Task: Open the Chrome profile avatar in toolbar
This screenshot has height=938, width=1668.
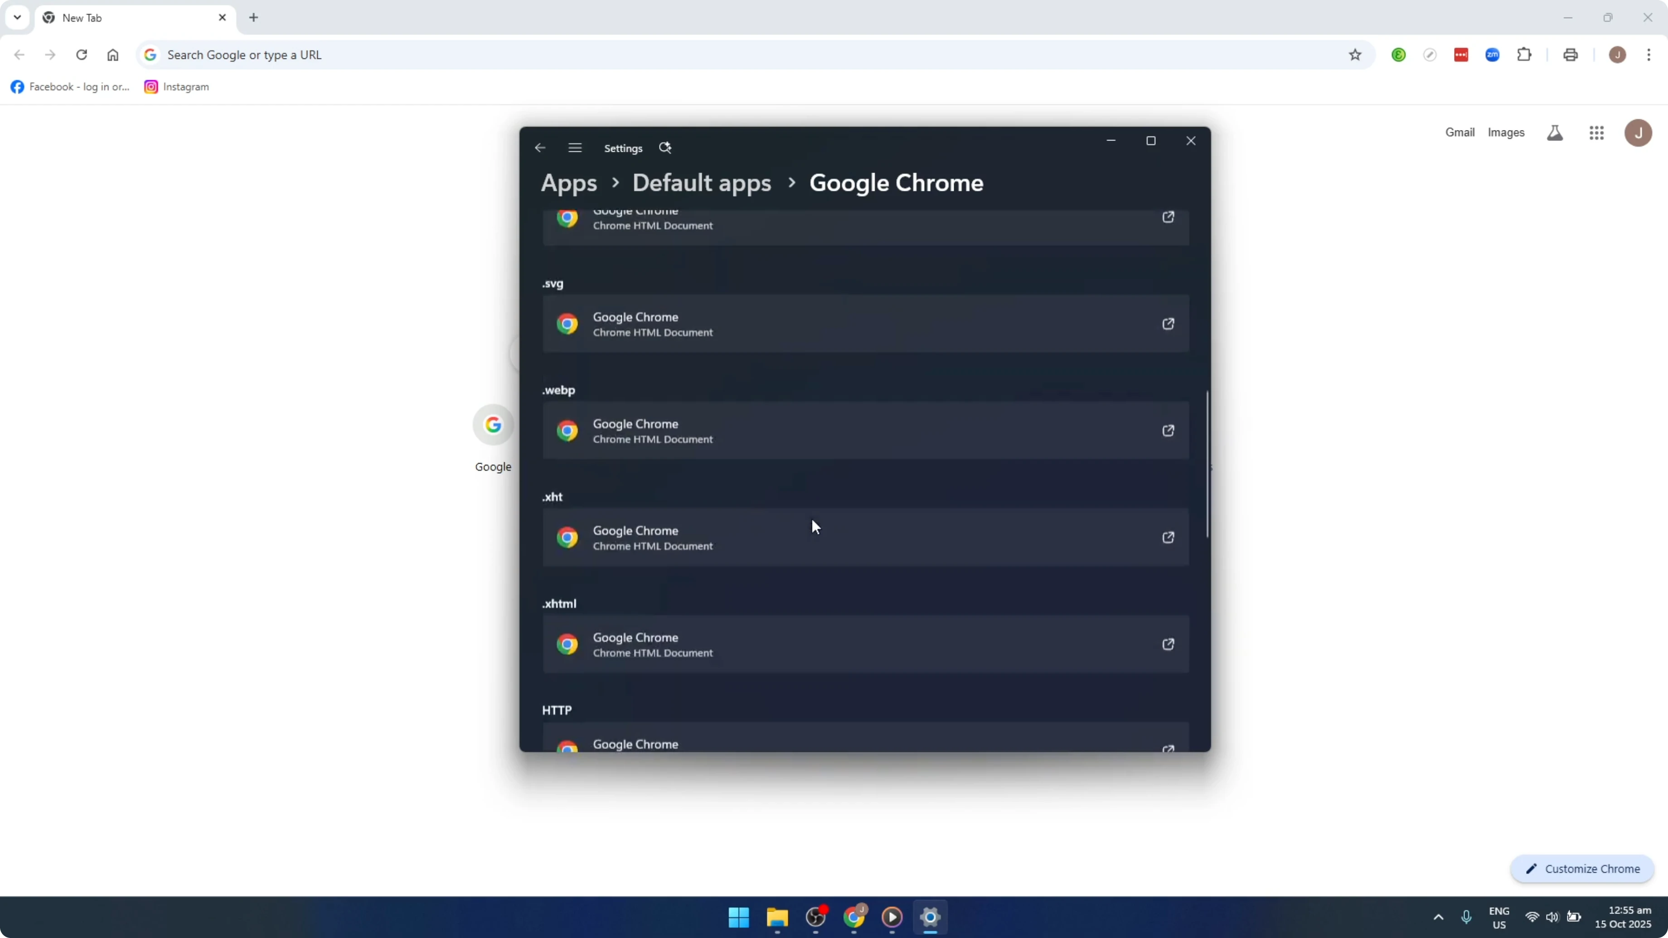Action: click(1618, 55)
